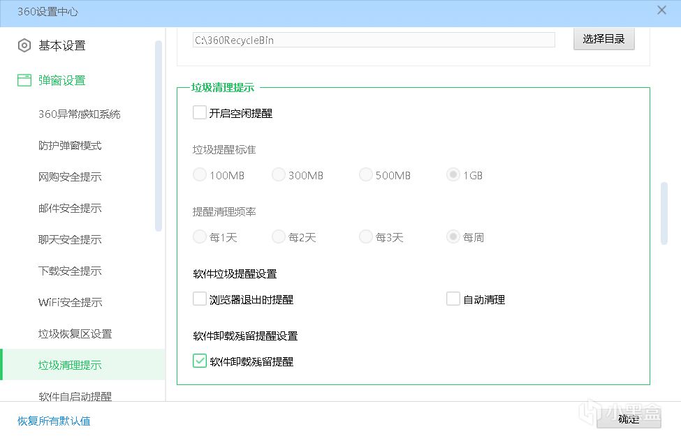
Task: Tick the 自动清理 checkbox
Action: coord(453,299)
